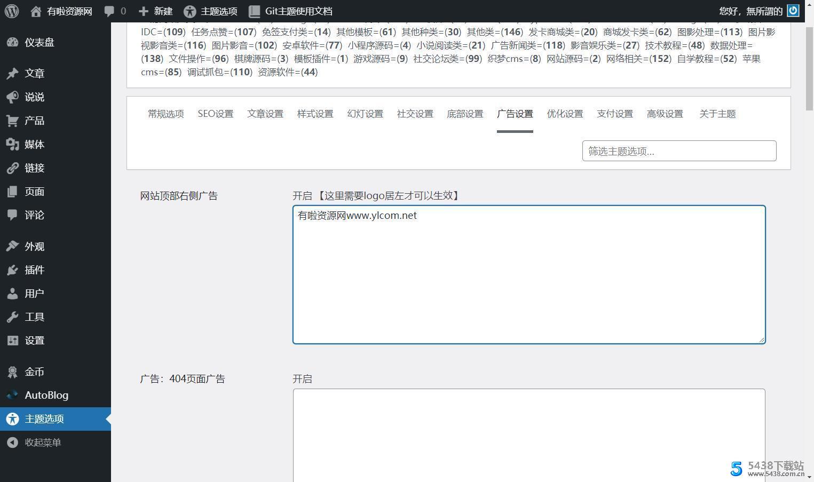Open the comments bubble icon in admin bar
This screenshot has width=814, height=482.
109,11
